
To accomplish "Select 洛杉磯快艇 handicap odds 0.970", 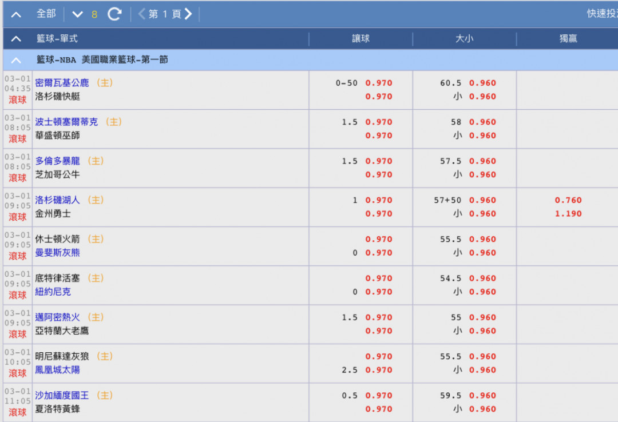I will click(379, 97).
